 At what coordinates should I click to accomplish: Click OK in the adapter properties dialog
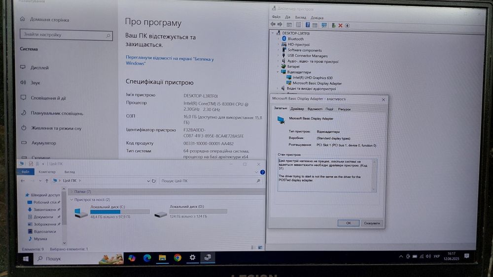[x=349, y=223]
